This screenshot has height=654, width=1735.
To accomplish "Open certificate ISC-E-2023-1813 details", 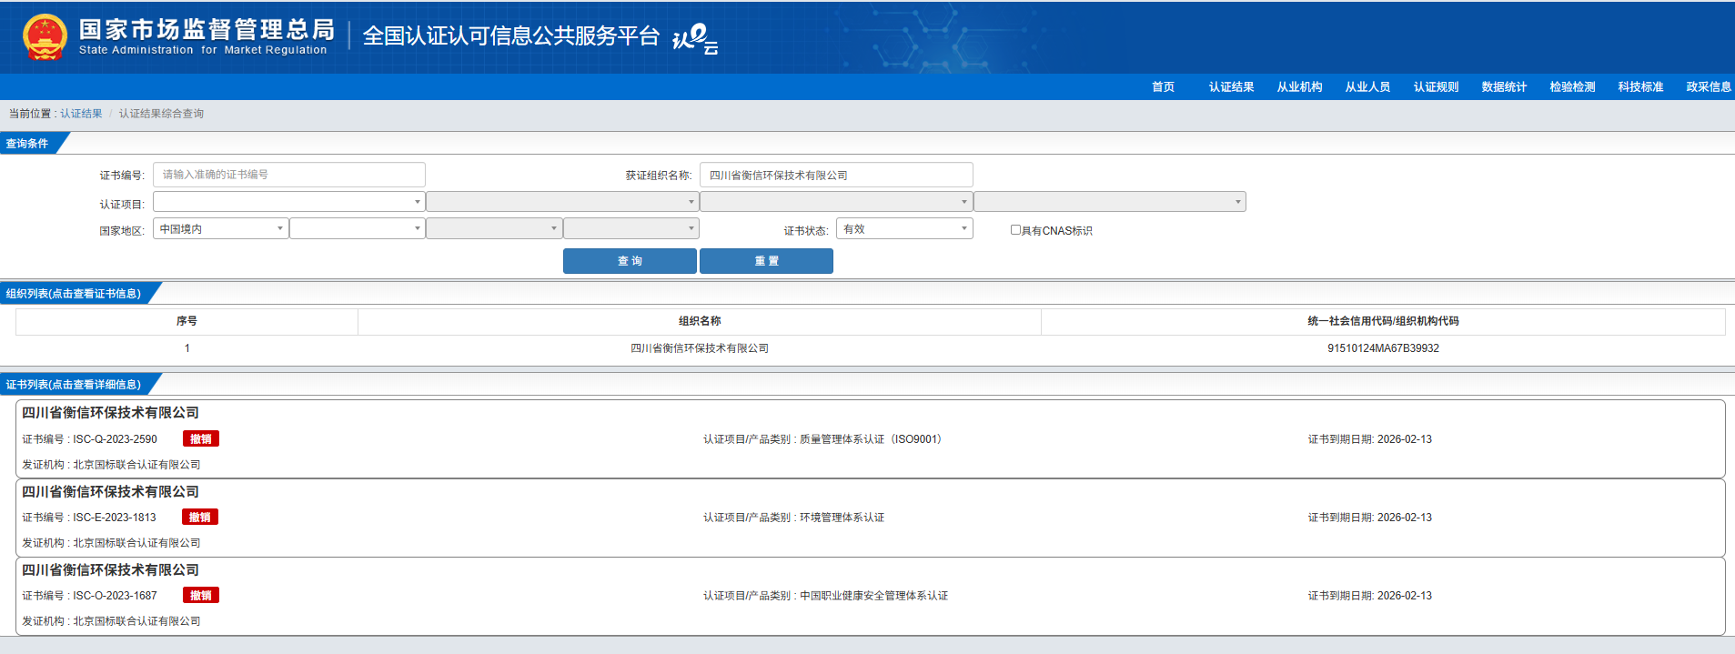I will coord(870,518).
